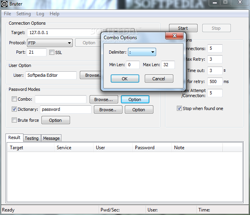This screenshot has width=250, height=215.
Task: Click the Service column header
Action: click(x=74, y=148)
